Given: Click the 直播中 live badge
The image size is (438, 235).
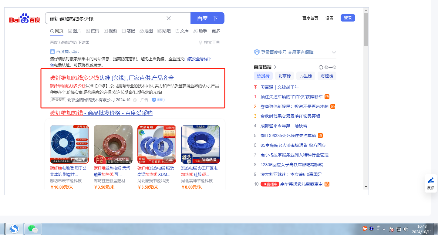Looking at the screenshot, I should [270, 184].
